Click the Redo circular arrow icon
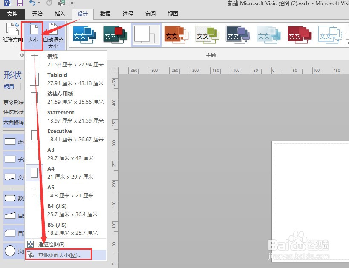Screen dimensions: 349x268 pos(49,3)
